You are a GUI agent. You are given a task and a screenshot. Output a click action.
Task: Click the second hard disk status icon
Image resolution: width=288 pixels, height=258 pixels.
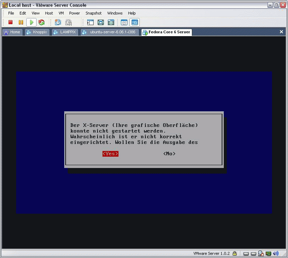pos(254,254)
